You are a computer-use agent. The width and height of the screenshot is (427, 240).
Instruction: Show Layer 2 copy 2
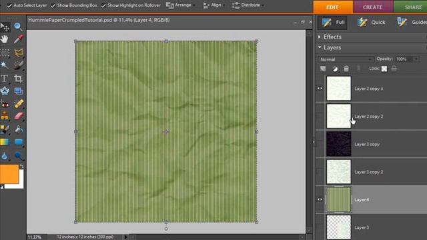320,116
